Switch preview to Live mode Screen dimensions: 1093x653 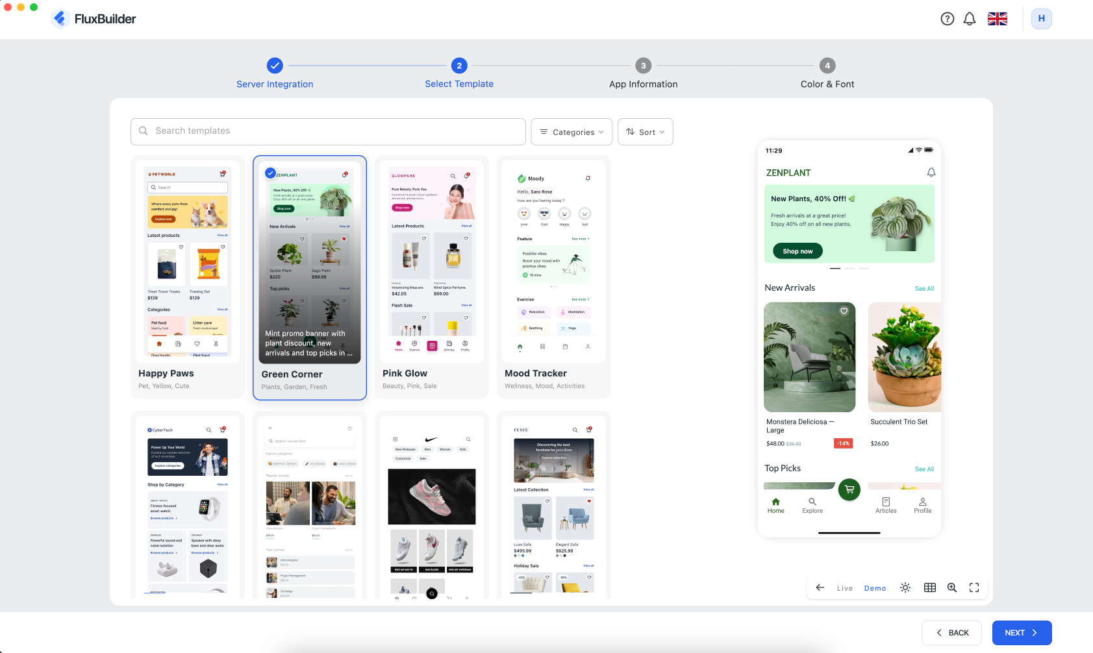click(845, 588)
